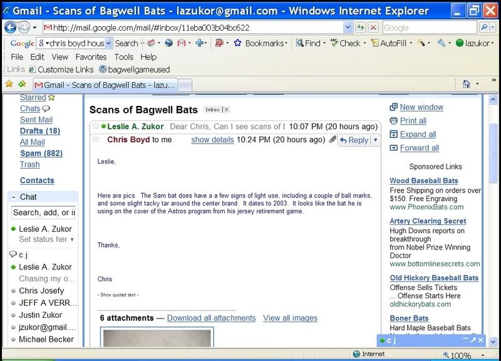
Task: Click the highlighter pen icon in Google Toolbar
Action: (421, 43)
